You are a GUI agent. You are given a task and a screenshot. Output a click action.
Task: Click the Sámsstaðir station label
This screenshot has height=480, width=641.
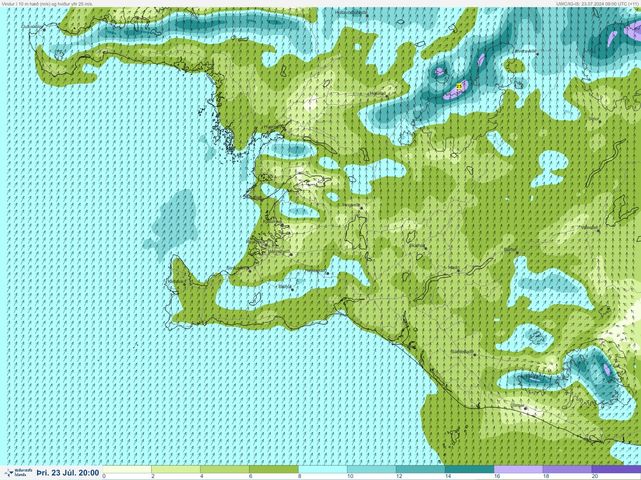coord(462,352)
